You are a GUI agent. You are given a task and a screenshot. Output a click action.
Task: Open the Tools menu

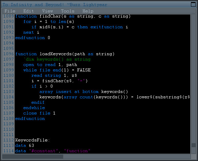(x=68, y=11)
